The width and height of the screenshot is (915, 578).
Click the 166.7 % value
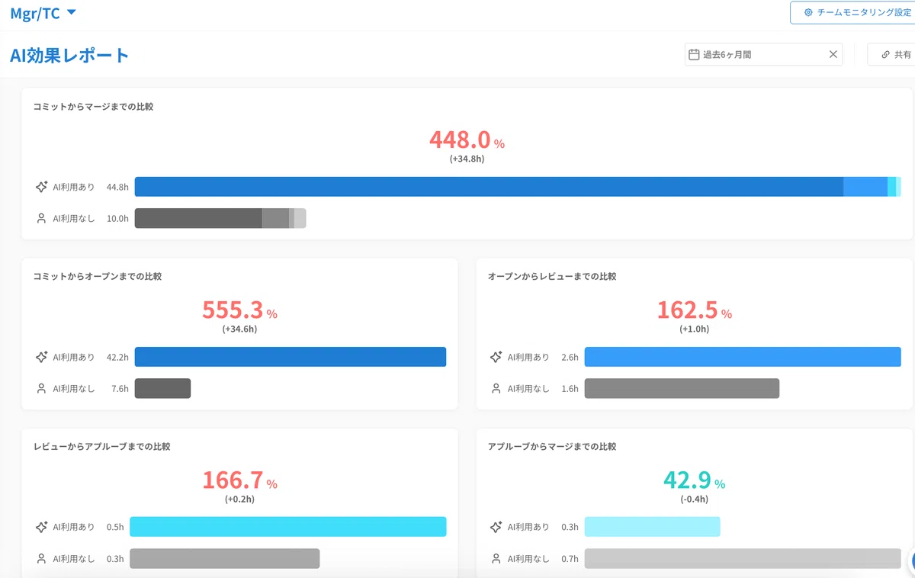click(x=239, y=480)
